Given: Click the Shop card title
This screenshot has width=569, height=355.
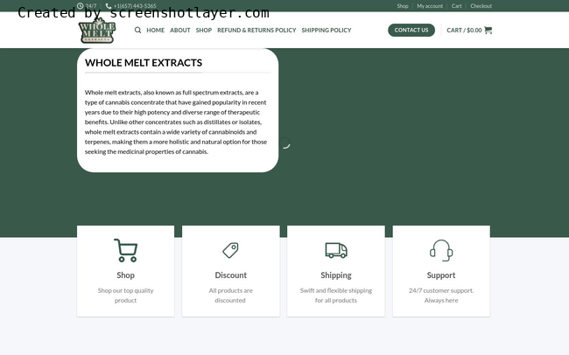Looking at the screenshot, I should pos(125,275).
